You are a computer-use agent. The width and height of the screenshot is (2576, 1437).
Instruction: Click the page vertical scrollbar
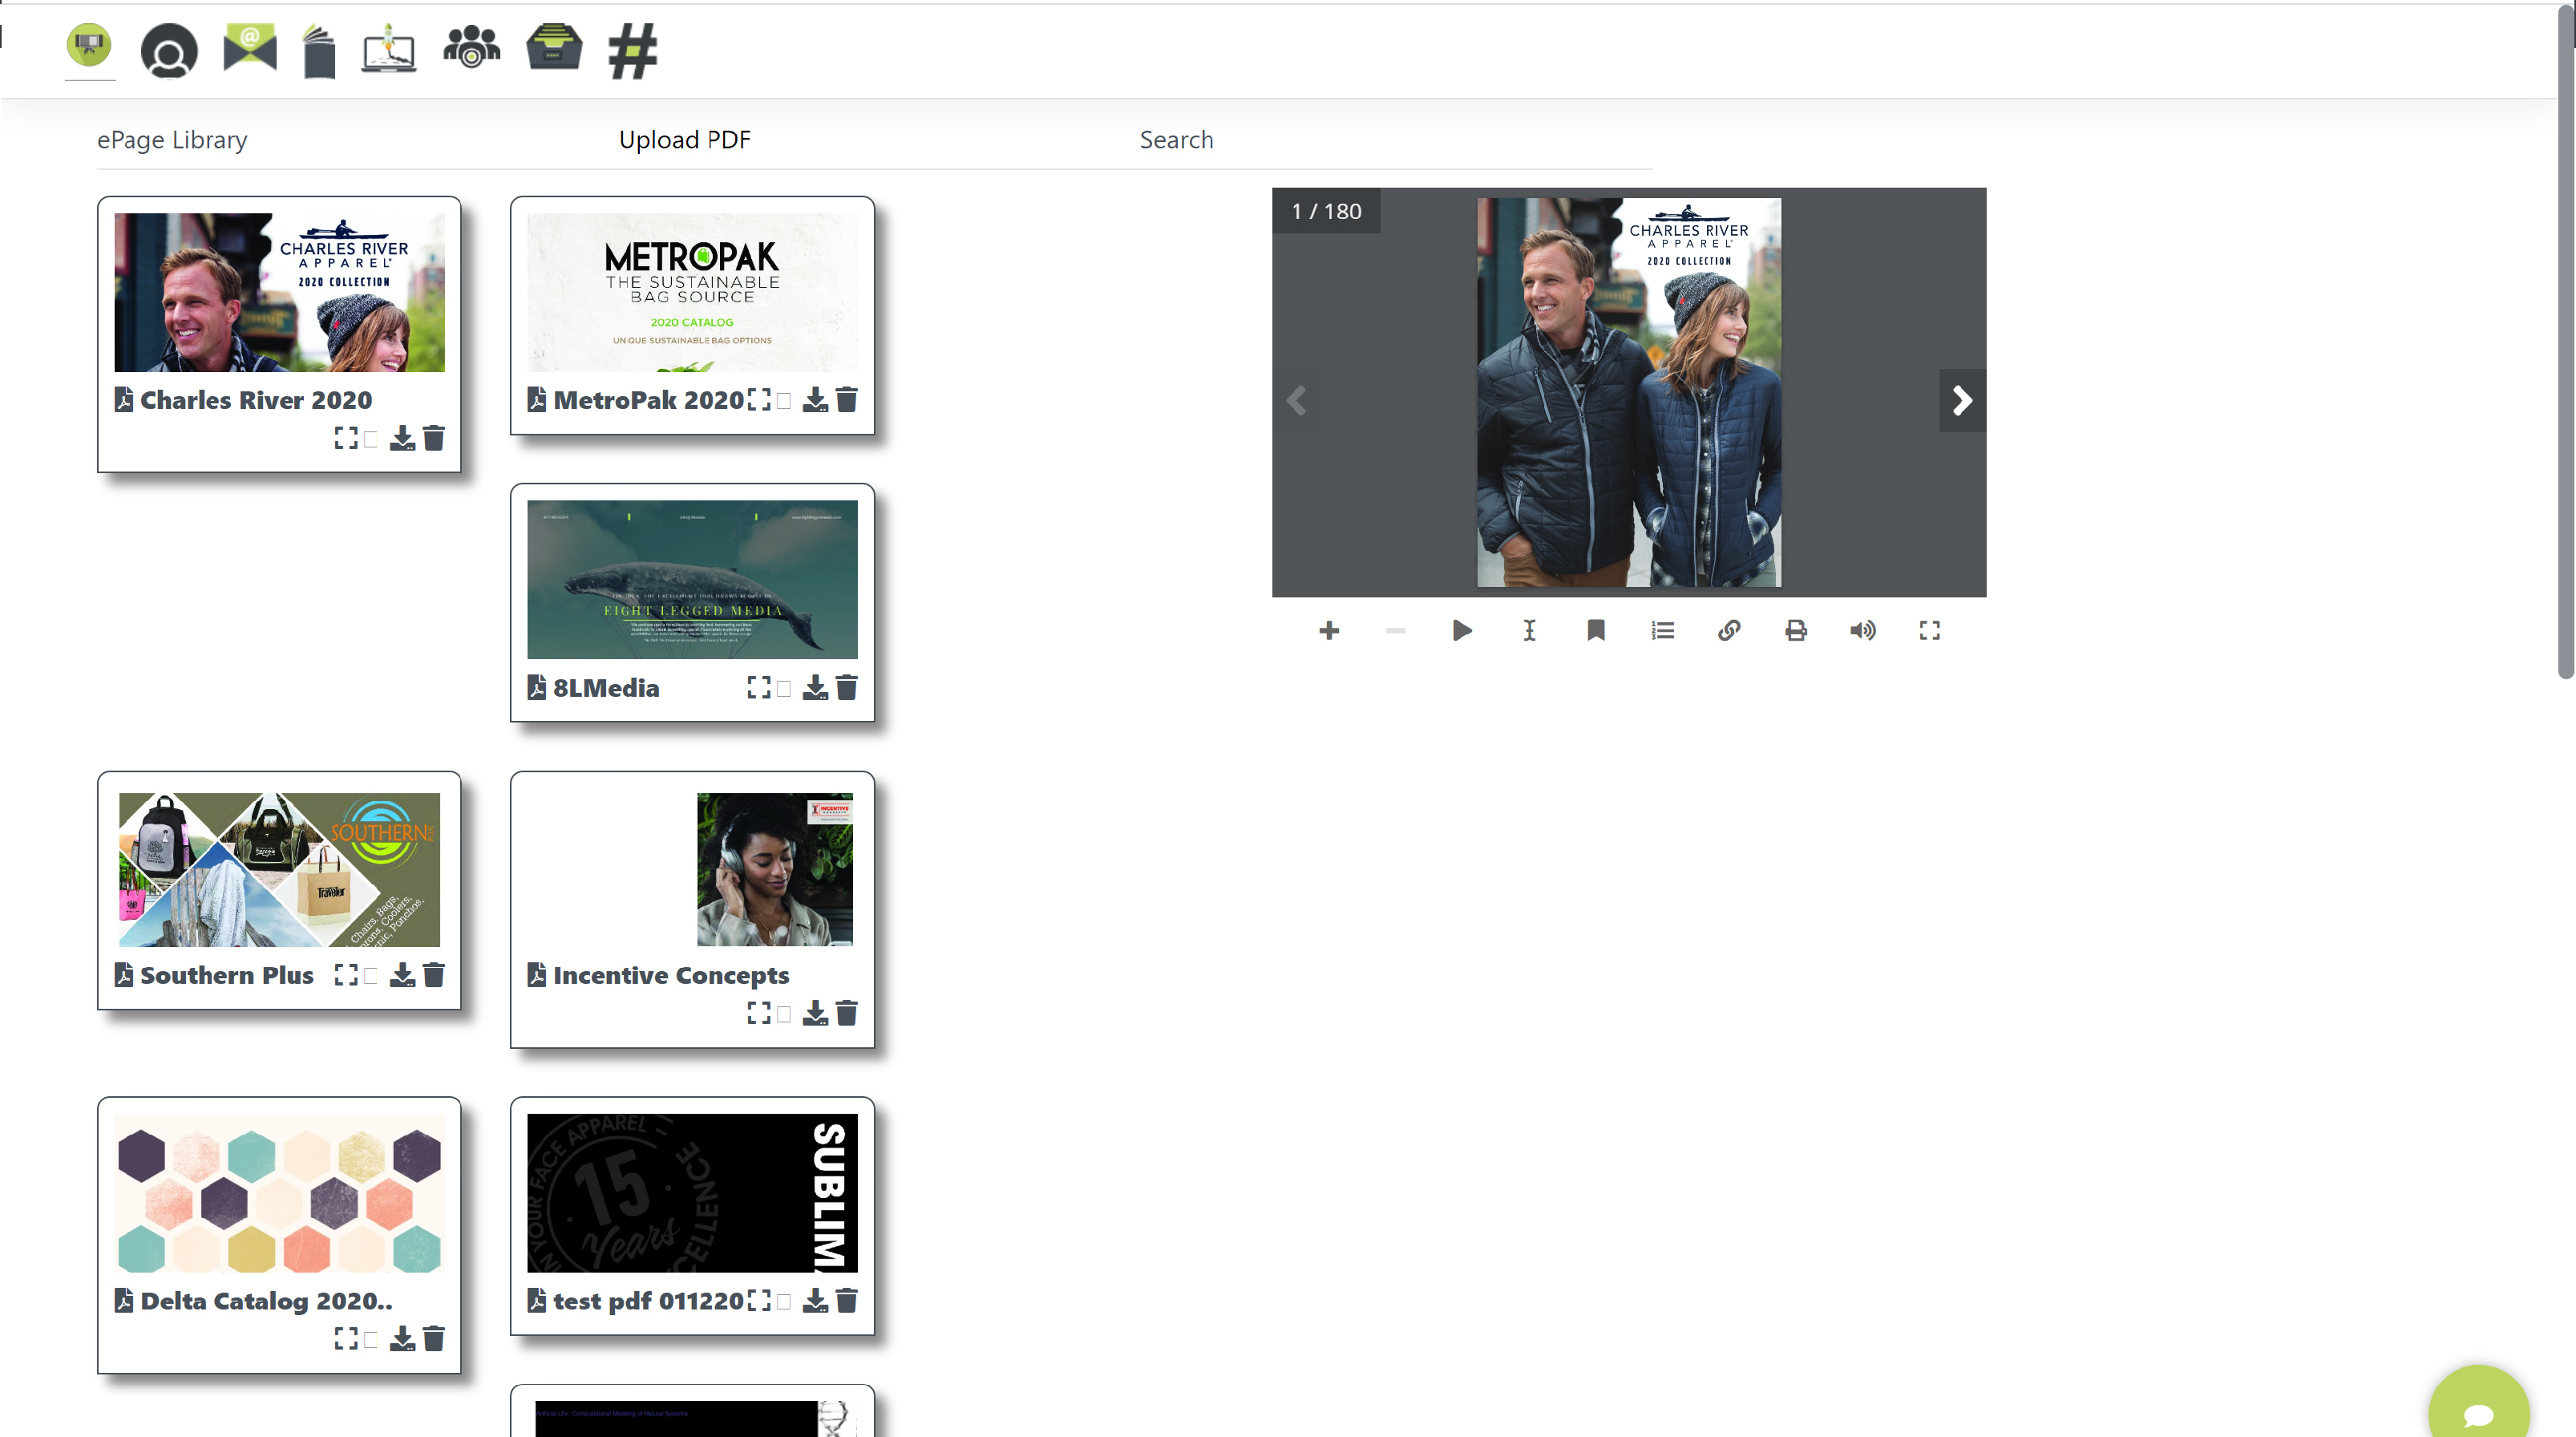coord(2566,340)
